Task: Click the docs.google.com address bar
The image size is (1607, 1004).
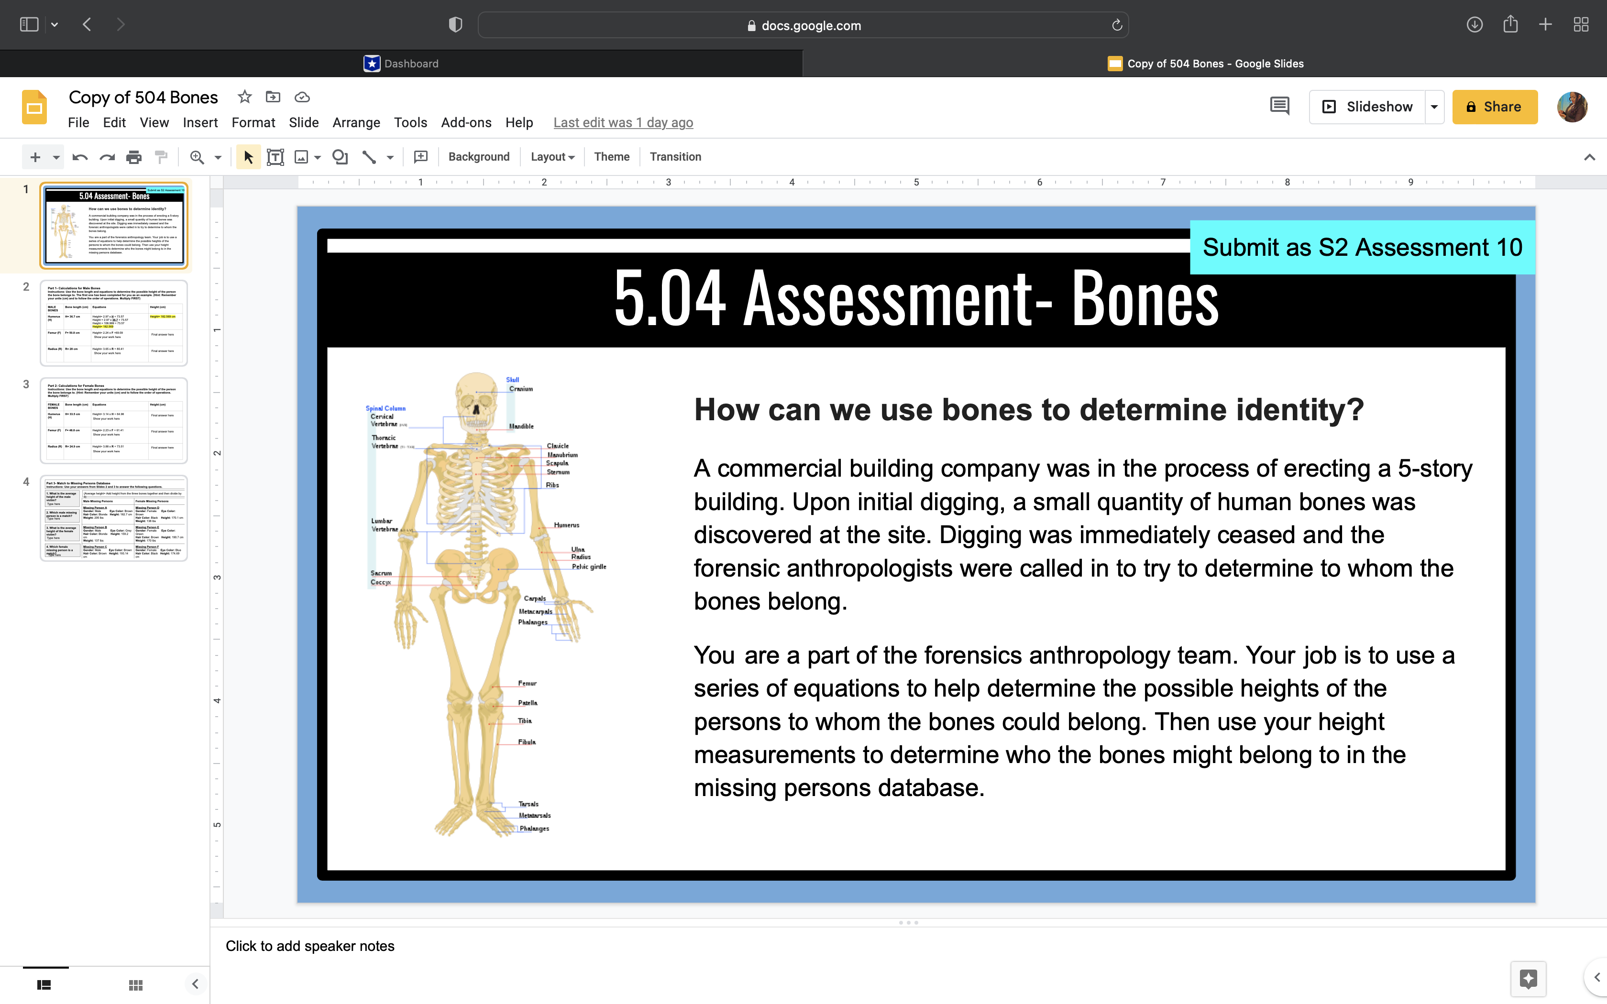Action: [803, 25]
